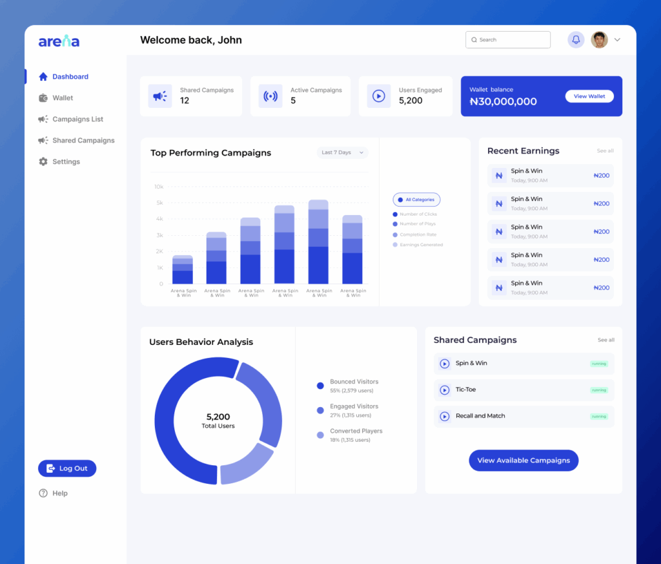This screenshot has width=661, height=564.
Task: Click the View Available Campaigns button
Action: coord(524,461)
